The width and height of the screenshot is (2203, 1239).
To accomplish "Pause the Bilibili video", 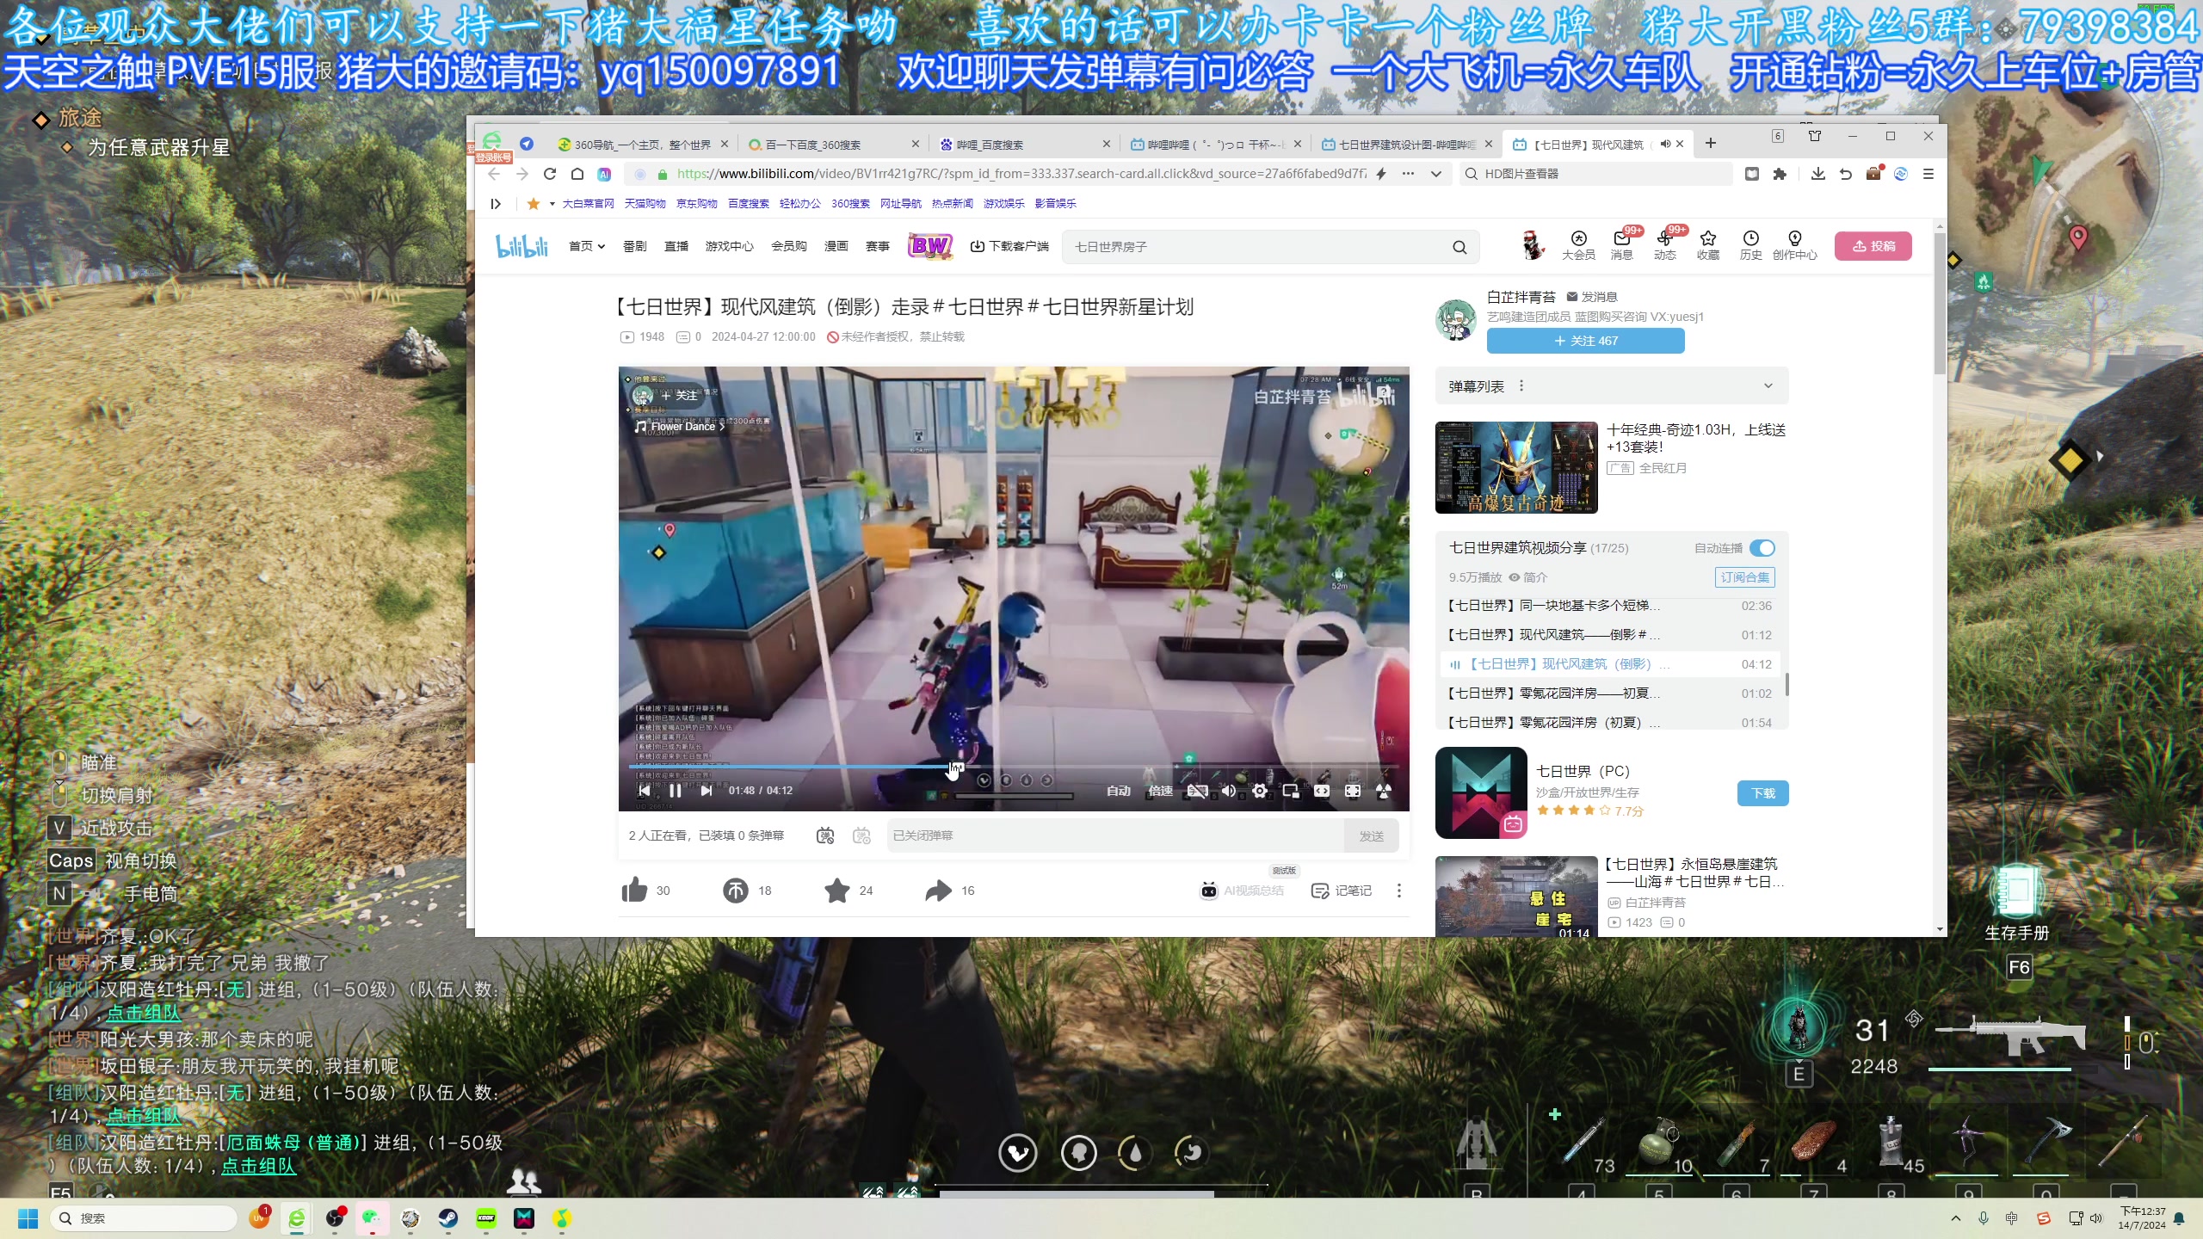I will click(676, 791).
